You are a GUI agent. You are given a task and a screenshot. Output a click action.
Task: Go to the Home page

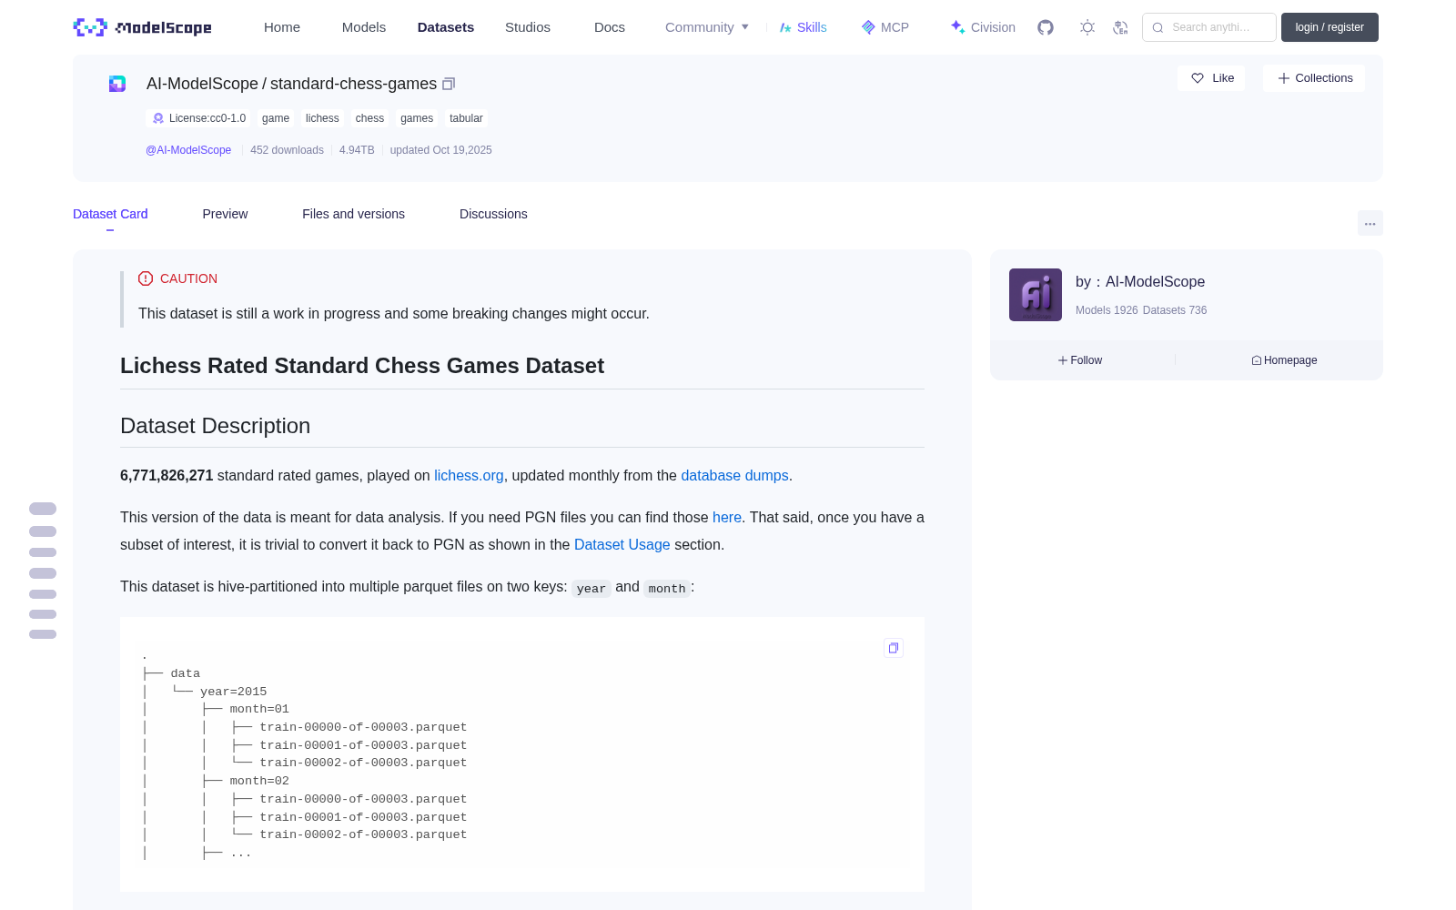pyautogui.click(x=282, y=27)
